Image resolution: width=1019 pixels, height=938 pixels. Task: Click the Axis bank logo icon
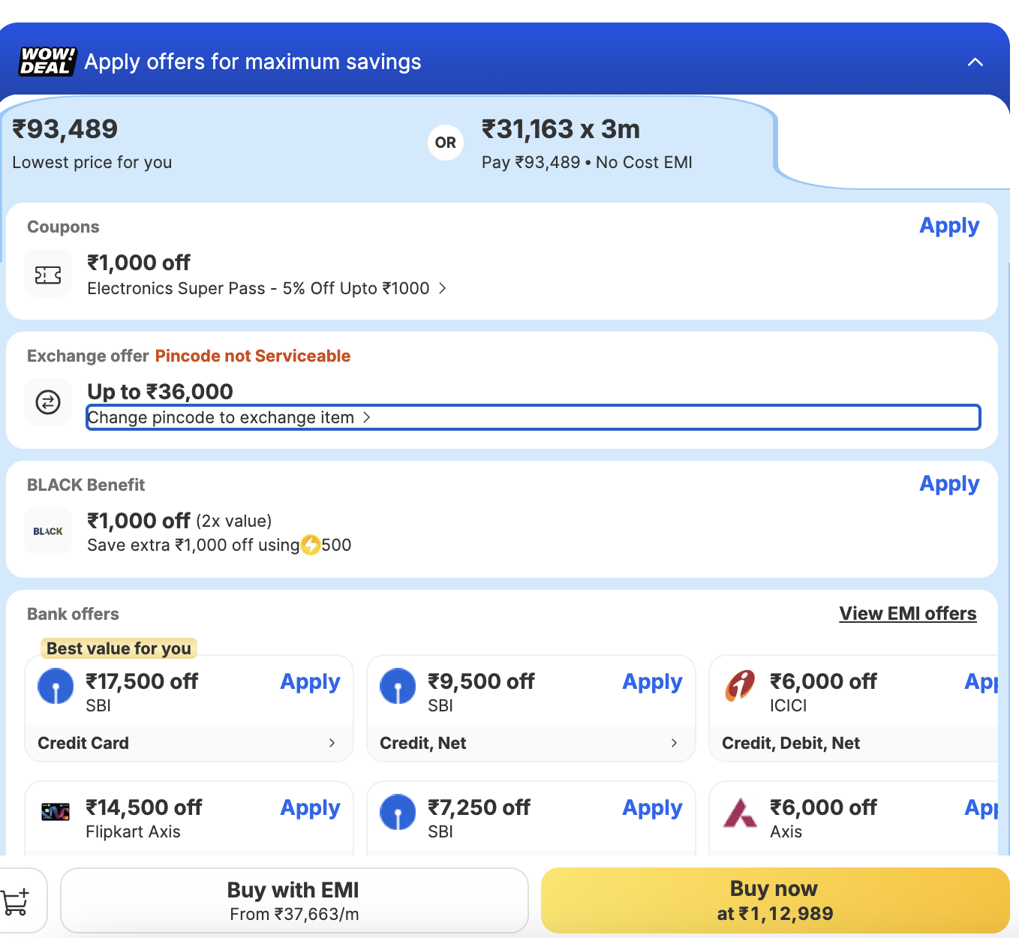[740, 812]
